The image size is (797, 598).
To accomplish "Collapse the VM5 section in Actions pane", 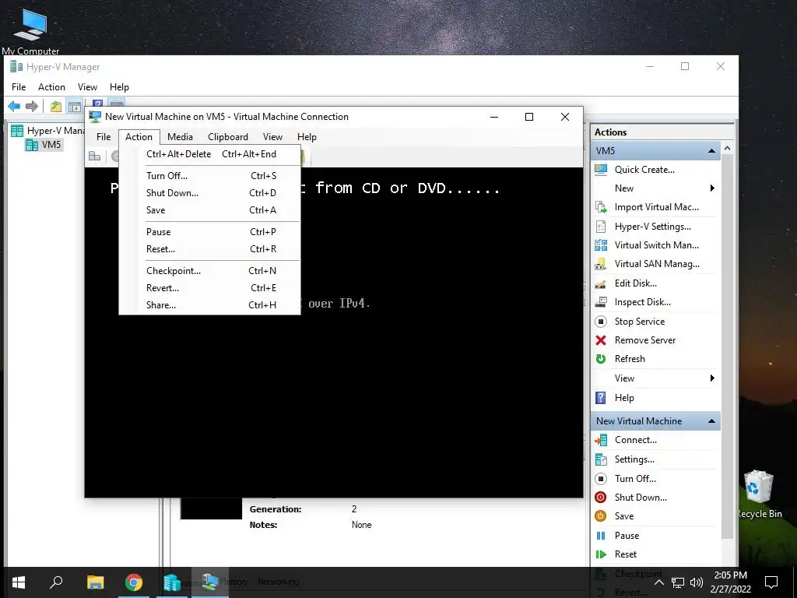I will click(711, 151).
